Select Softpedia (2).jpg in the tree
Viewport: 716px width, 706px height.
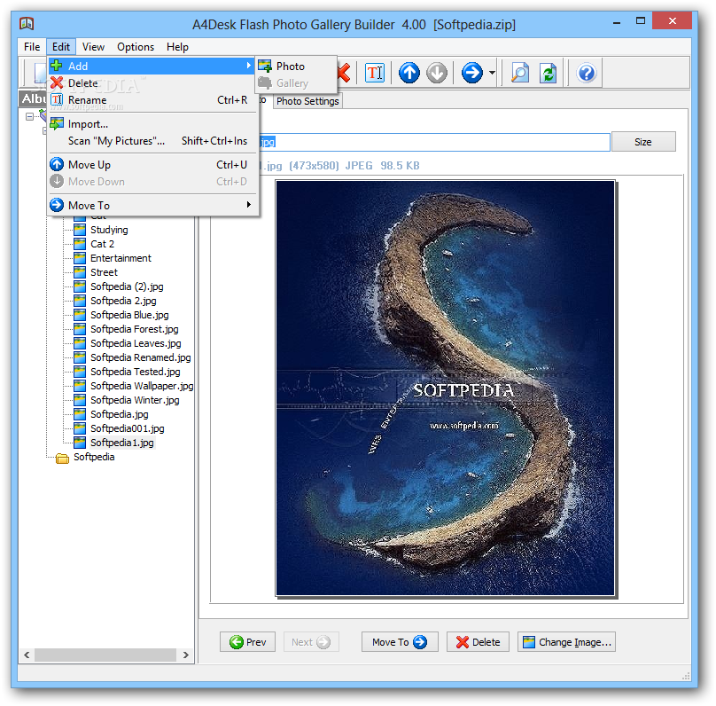[x=127, y=286]
